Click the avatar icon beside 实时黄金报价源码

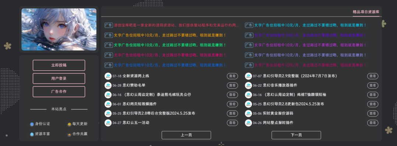[x=248, y=114]
